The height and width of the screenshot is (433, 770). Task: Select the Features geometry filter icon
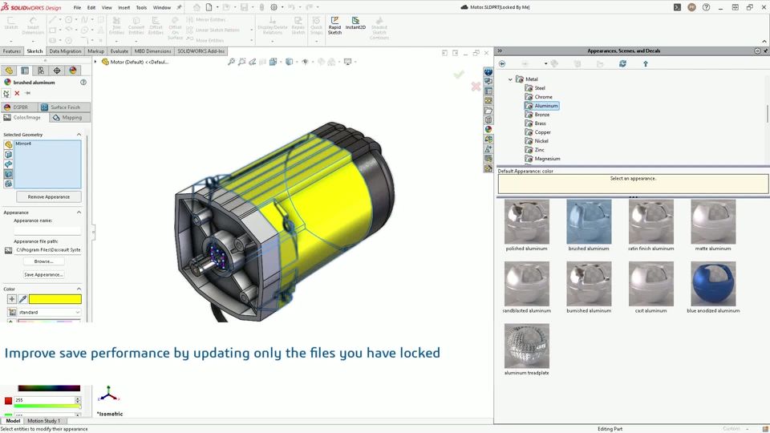click(x=8, y=184)
